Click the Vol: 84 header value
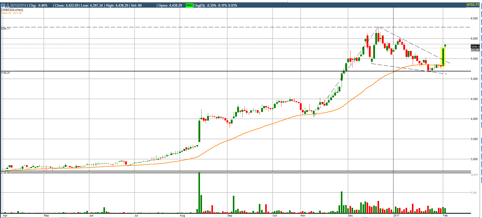 pyautogui.click(x=136, y=5)
